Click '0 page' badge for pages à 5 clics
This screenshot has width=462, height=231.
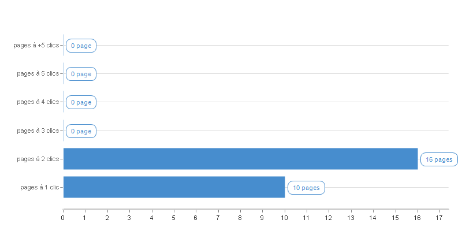[x=81, y=74]
